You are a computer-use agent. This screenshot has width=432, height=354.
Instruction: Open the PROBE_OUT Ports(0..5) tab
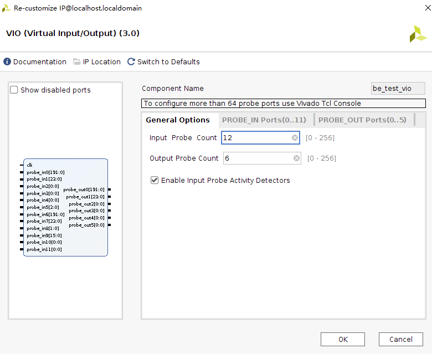(x=362, y=120)
